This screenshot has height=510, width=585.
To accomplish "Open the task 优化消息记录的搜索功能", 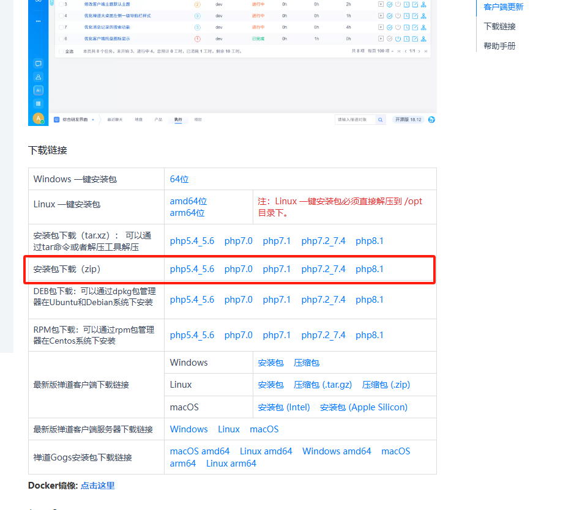I will (x=106, y=28).
